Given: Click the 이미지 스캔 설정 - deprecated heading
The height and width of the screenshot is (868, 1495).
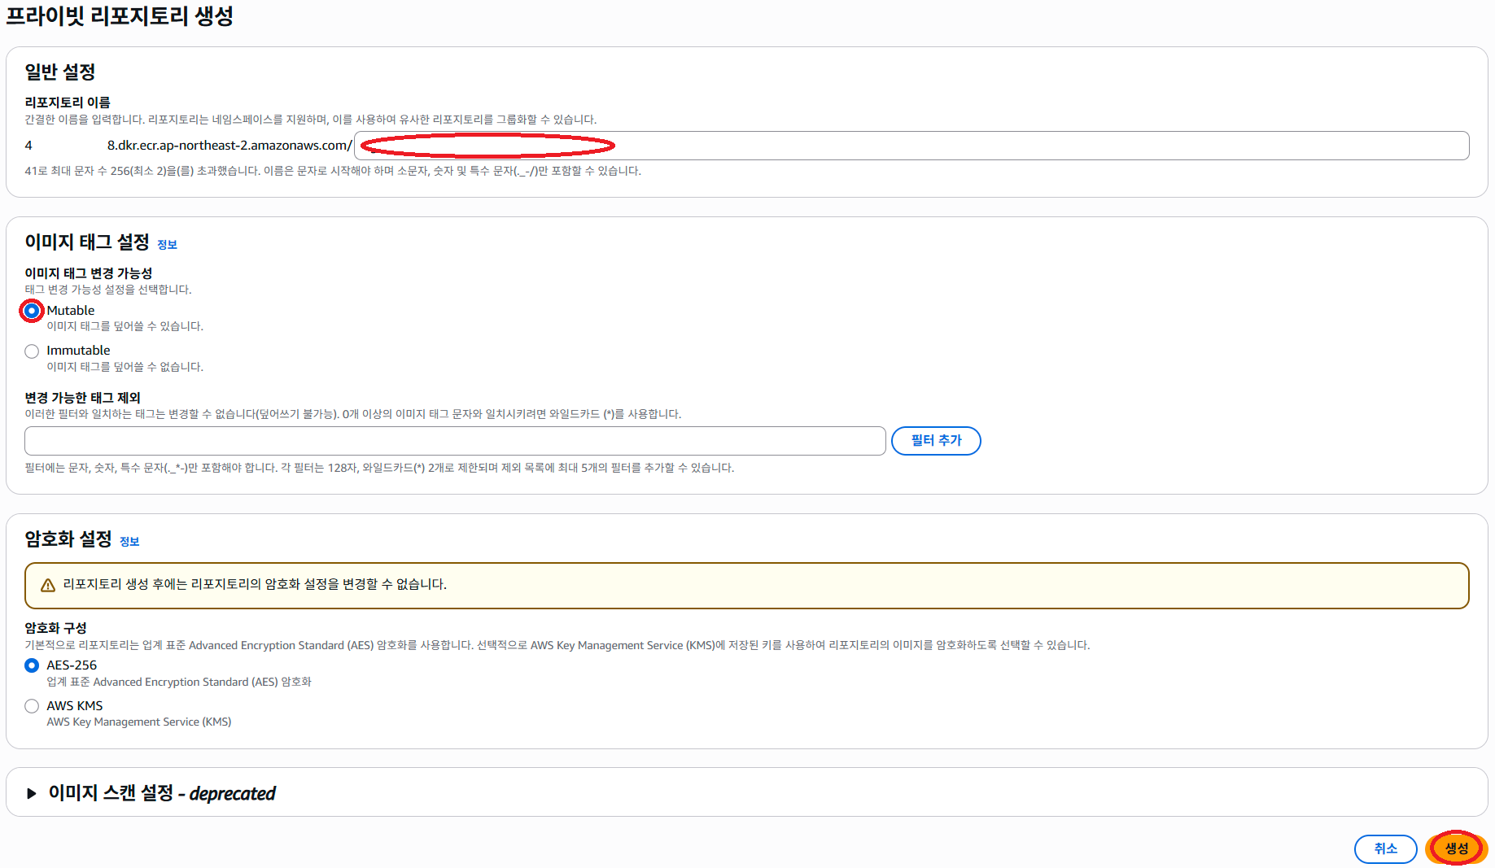Looking at the screenshot, I should coord(162,793).
